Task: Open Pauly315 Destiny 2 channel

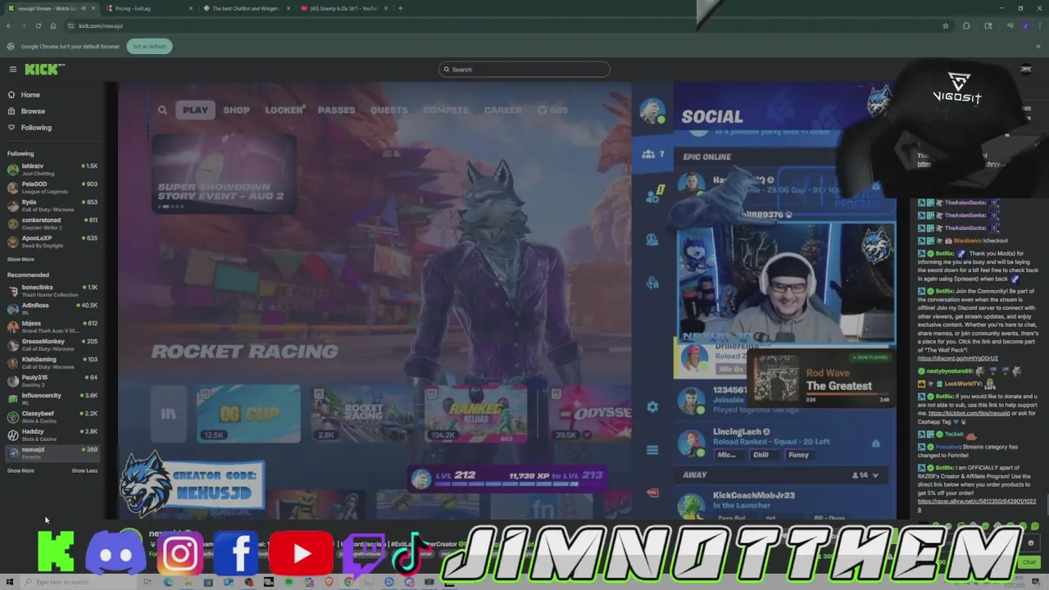Action: pos(52,381)
